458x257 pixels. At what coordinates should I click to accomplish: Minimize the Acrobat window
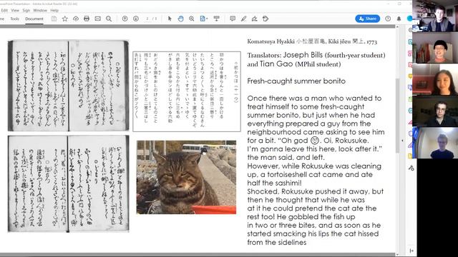[389, 4]
